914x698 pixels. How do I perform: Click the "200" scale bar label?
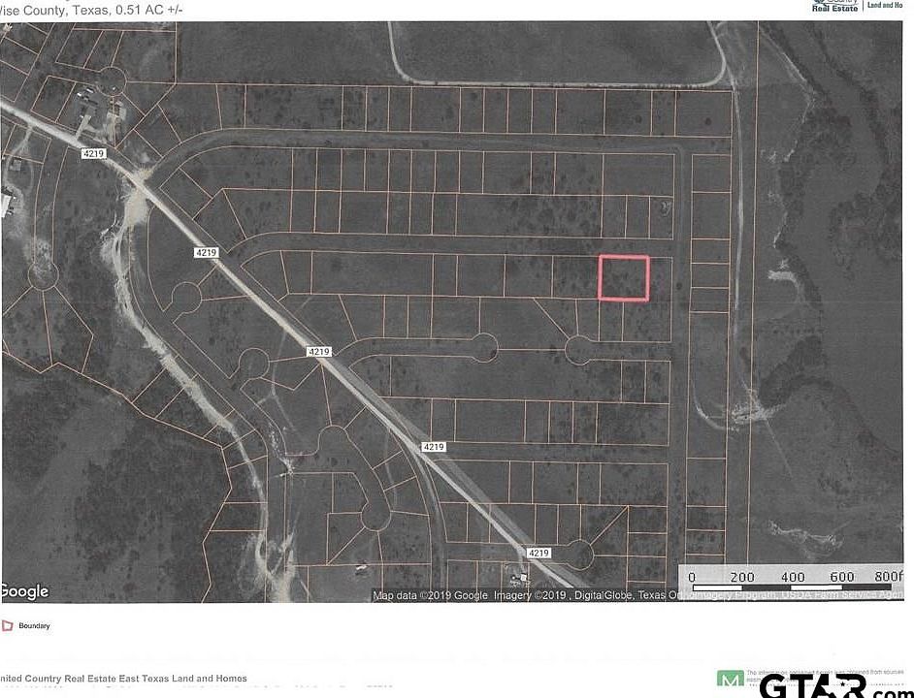click(x=742, y=577)
